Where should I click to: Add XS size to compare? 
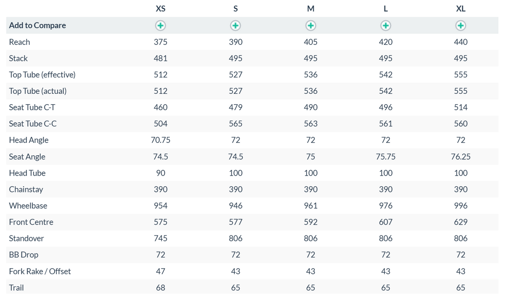[x=160, y=26]
